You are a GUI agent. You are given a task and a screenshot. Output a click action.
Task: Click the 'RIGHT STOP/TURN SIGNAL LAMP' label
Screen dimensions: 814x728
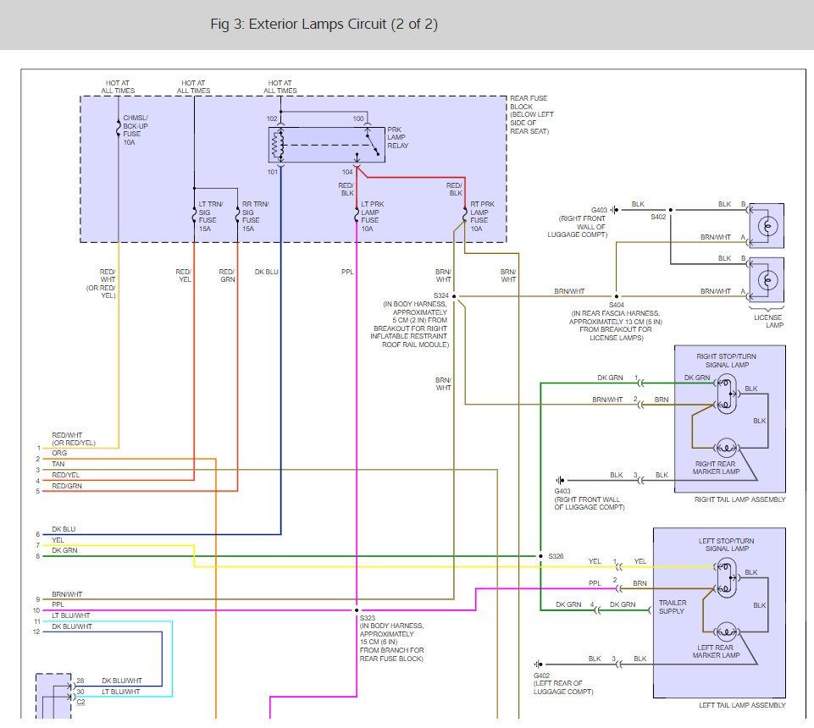coord(726,361)
